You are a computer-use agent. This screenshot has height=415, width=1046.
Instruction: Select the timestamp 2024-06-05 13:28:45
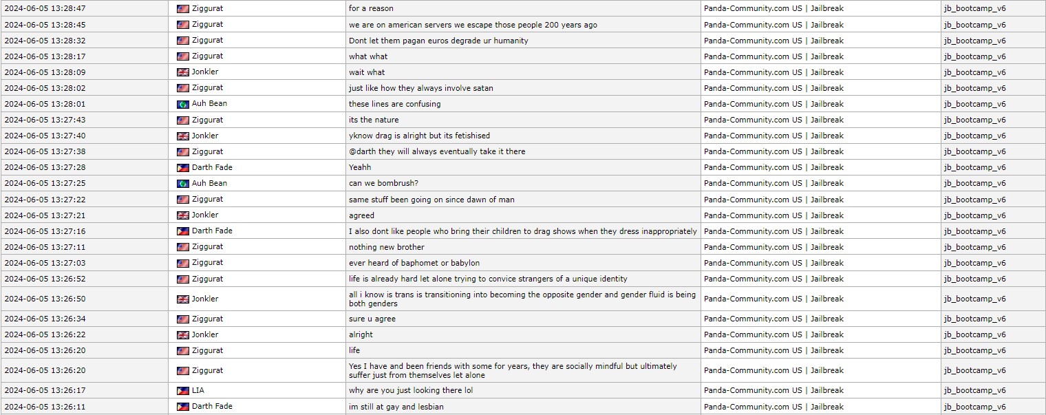tap(45, 25)
